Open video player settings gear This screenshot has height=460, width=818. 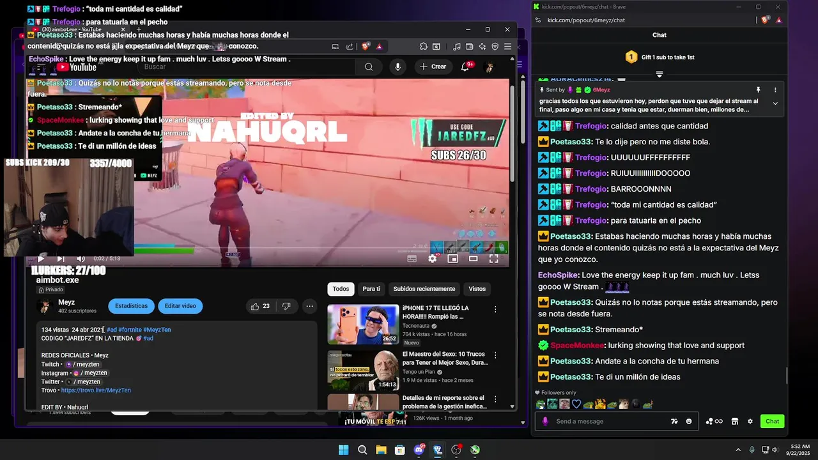click(x=433, y=259)
